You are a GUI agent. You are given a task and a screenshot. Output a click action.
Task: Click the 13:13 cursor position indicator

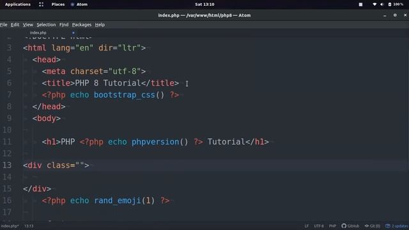29,226
